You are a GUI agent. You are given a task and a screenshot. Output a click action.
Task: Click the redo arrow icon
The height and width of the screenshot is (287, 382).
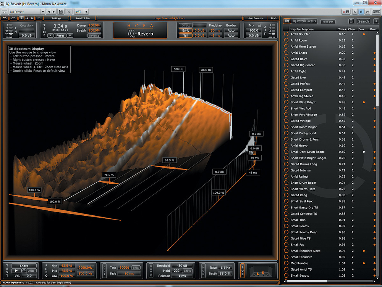click(x=13, y=18)
